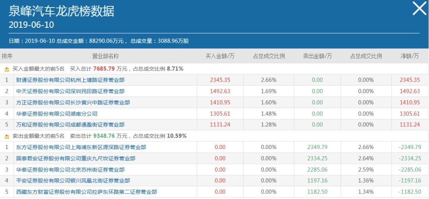Select ratio 1.34% in 西藏东方财富 row
429x199 pixels.
click(x=366, y=192)
